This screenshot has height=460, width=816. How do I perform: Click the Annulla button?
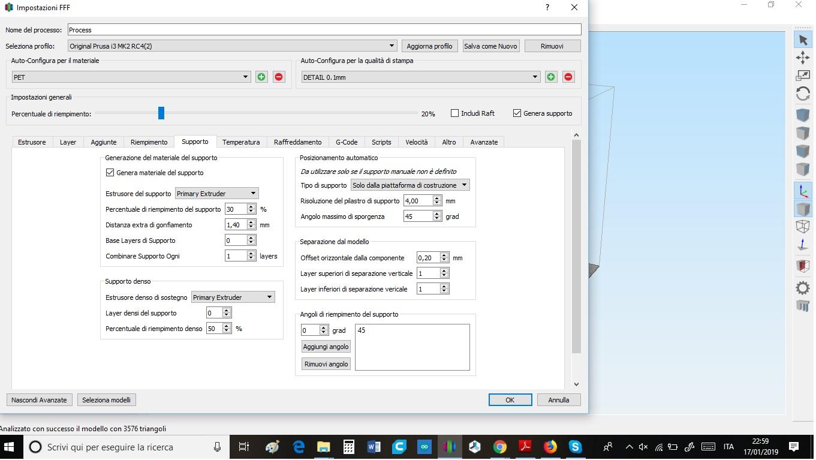point(559,400)
